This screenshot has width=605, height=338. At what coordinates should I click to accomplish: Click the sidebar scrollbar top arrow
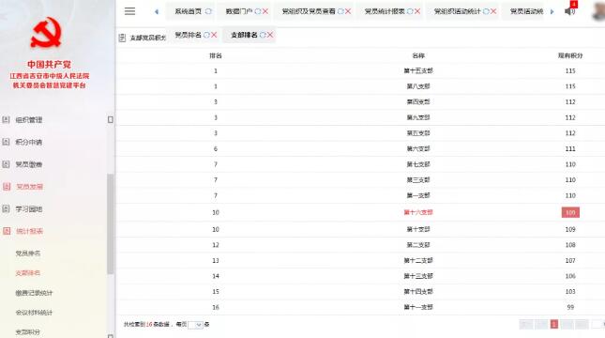point(111,120)
